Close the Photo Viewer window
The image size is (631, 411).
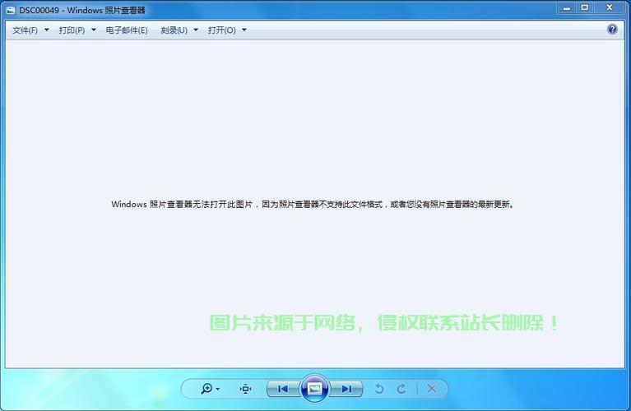click(x=610, y=8)
